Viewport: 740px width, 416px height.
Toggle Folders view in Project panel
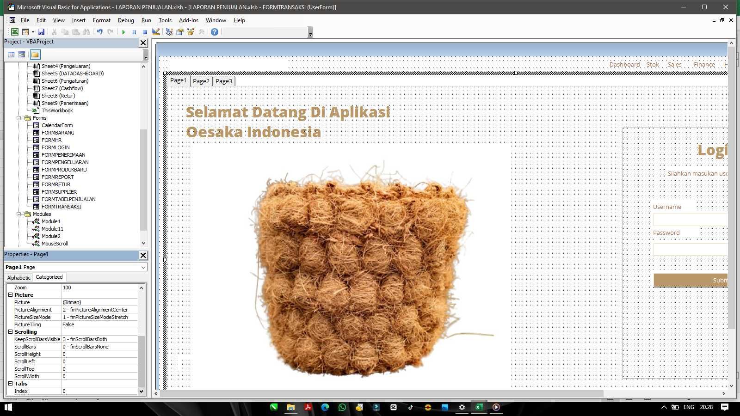click(35, 55)
